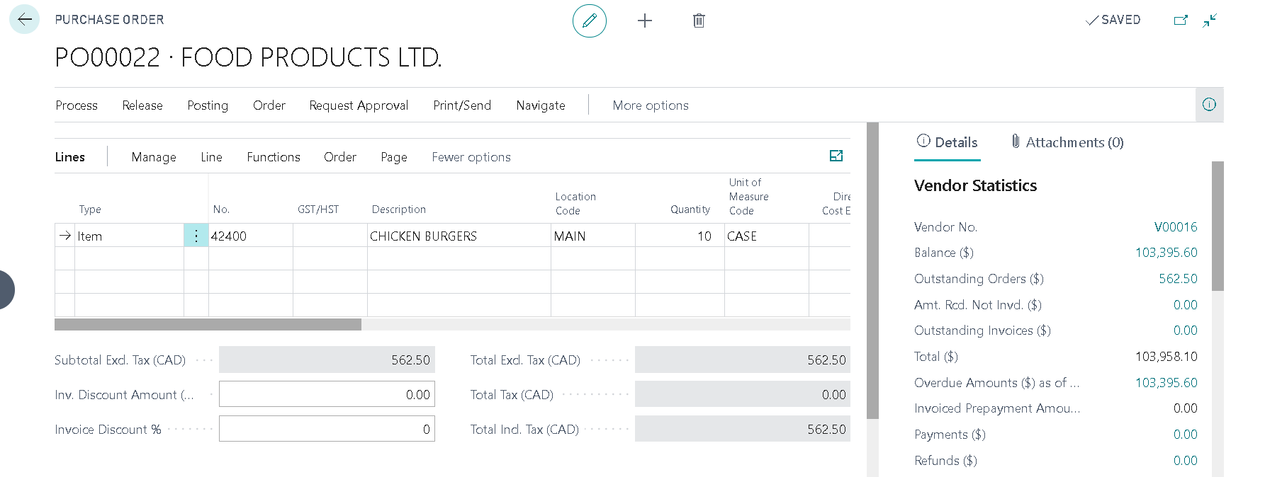Expand the Lines section to full view
The image size is (1265, 477).
click(836, 156)
